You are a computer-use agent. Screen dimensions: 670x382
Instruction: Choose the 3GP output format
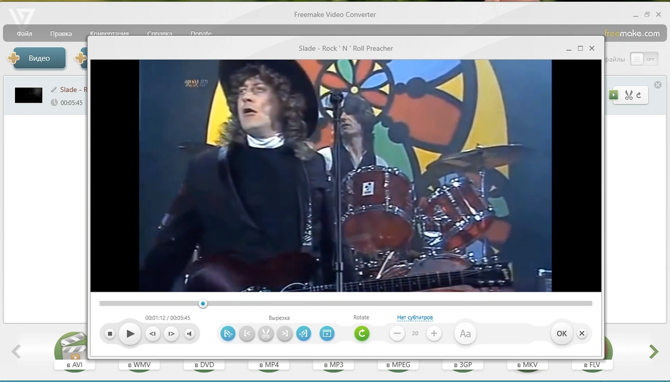click(x=463, y=365)
